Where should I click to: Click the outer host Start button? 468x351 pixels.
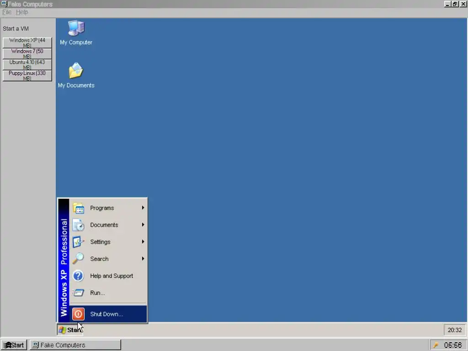(14, 345)
